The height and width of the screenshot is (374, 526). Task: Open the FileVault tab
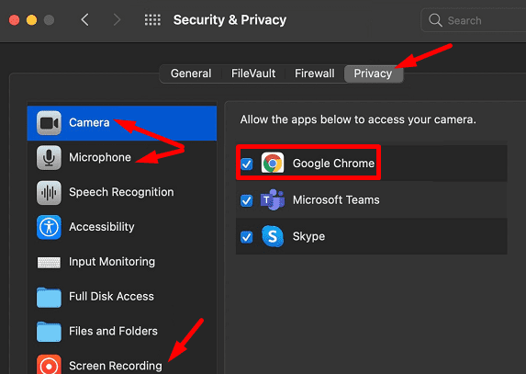[x=253, y=74]
